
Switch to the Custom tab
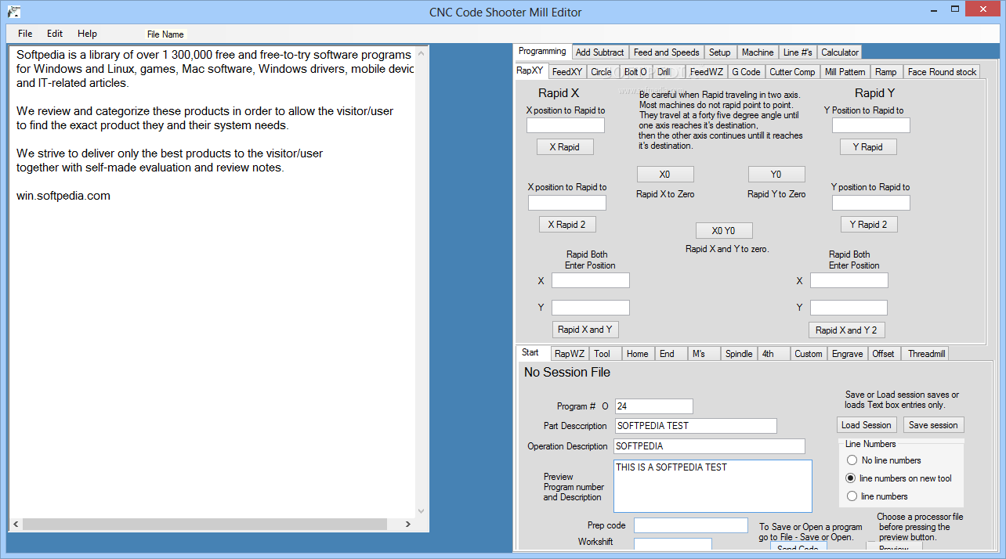click(809, 354)
